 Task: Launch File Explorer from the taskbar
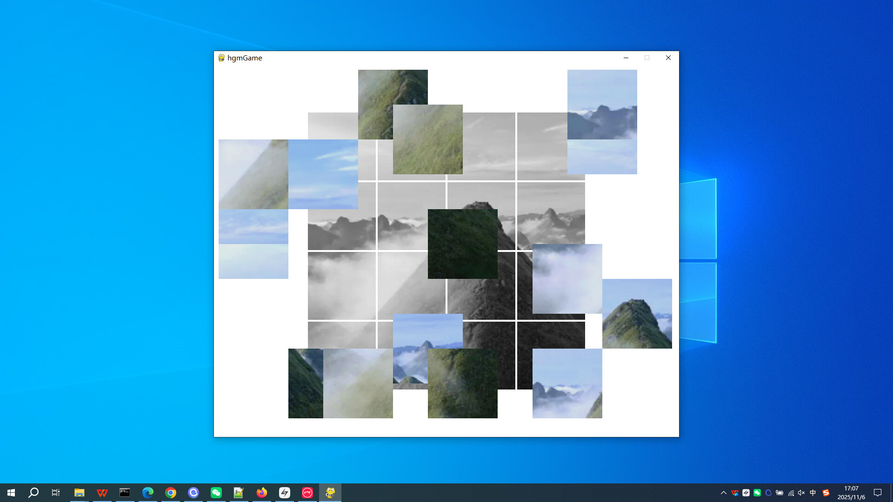click(79, 492)
